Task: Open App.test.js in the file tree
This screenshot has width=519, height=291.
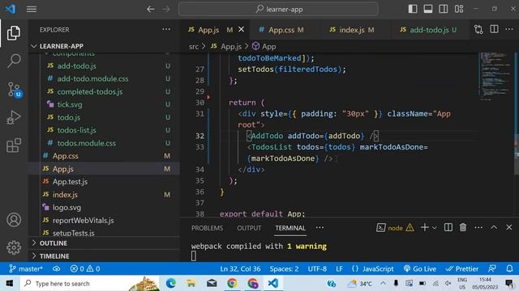Action: pyautogui.click(x=71, y=182)
